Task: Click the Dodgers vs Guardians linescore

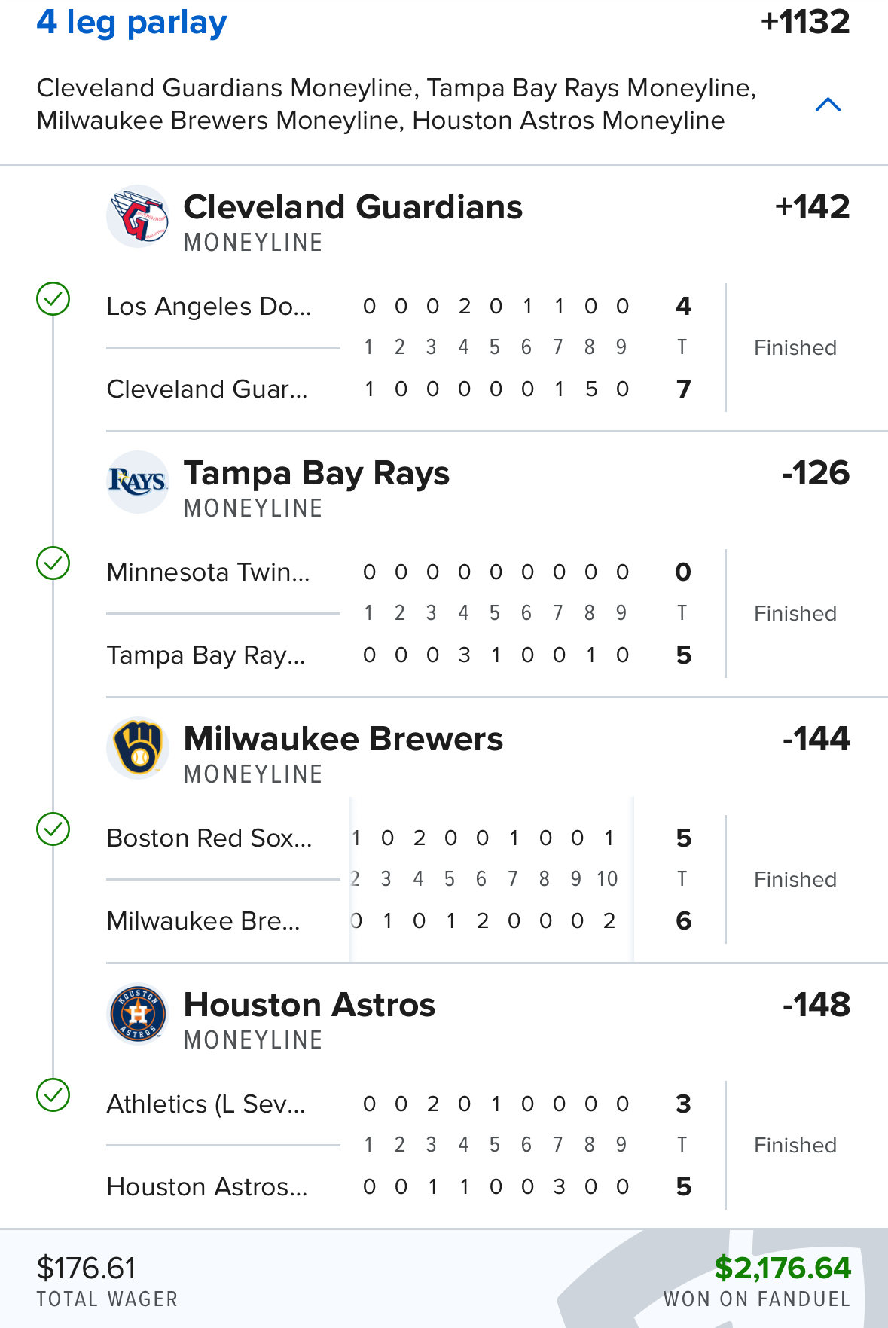Action: (x=398, y=347)
